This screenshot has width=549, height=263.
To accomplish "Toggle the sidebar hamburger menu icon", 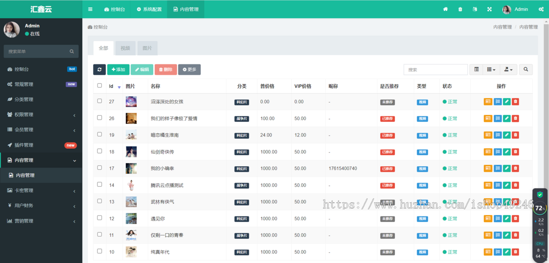I will [90, 9].
